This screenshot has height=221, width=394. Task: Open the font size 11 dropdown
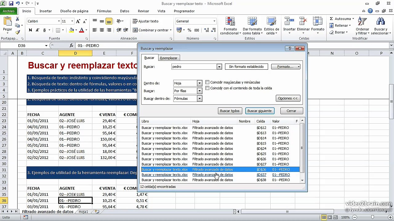(x=72, y=21)
